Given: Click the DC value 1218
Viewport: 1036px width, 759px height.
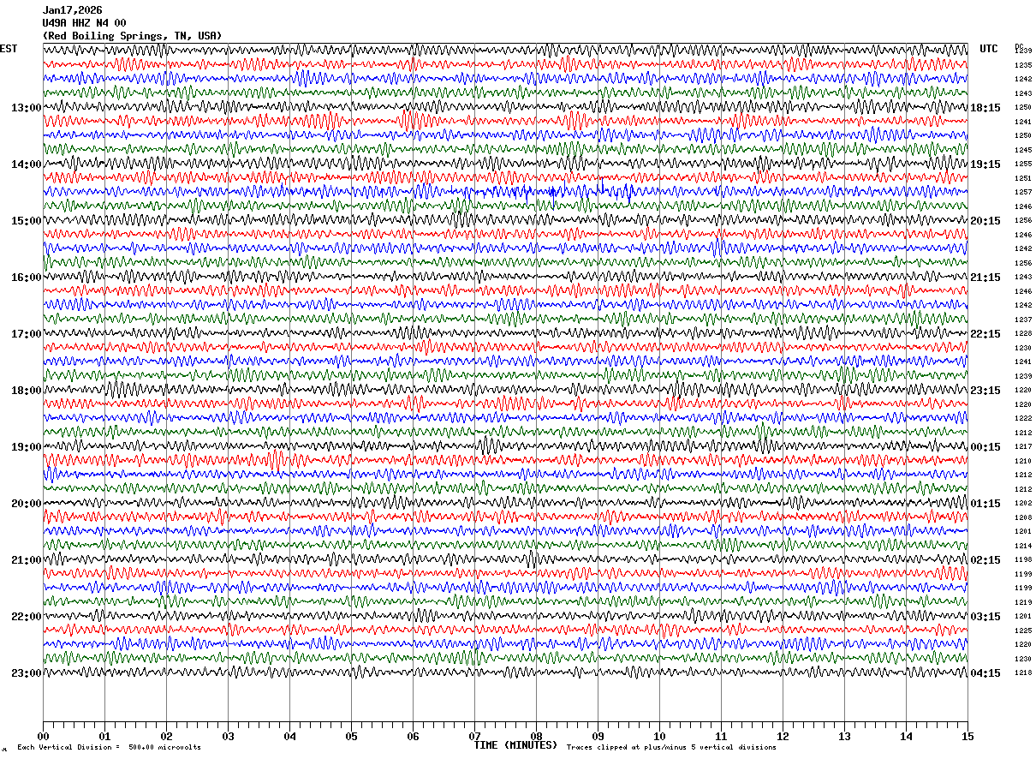Looking at the screenshot, I should click(1023, 672).
